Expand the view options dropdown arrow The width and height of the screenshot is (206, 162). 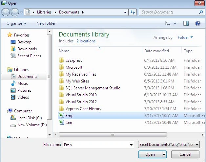(x=175, y=23)
